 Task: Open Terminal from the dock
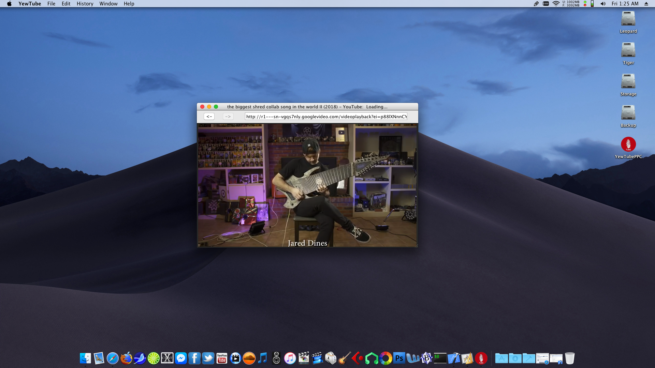coord(440,358)
